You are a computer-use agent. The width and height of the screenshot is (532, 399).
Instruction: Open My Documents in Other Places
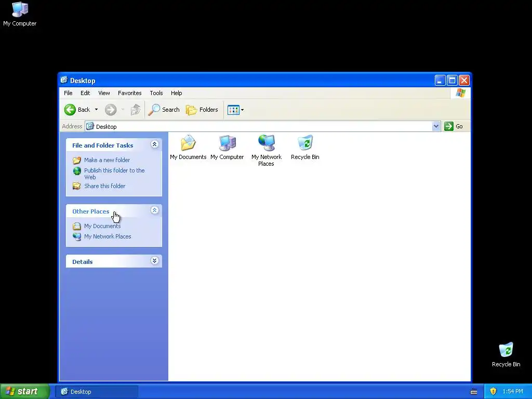[x=102, y=226]
